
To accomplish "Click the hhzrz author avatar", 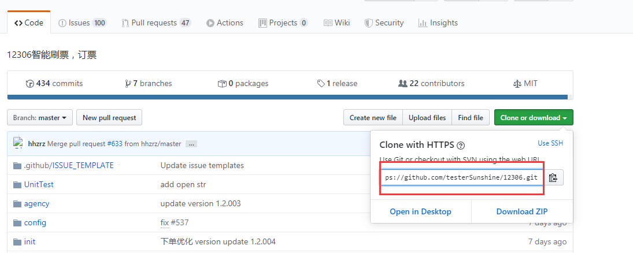I will 18,143.
